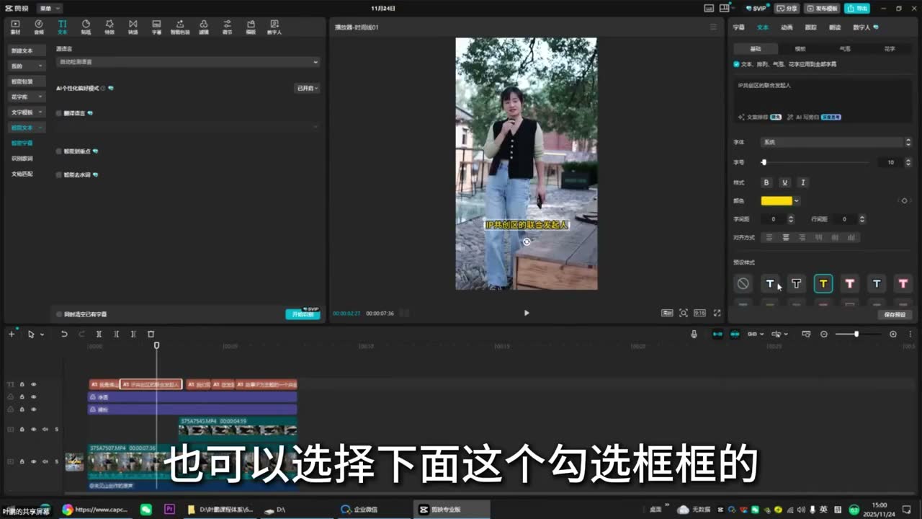Click the zoom-in plus icon for timeline
The width and height of the screenshot is (922, 519).
(893, 334)
